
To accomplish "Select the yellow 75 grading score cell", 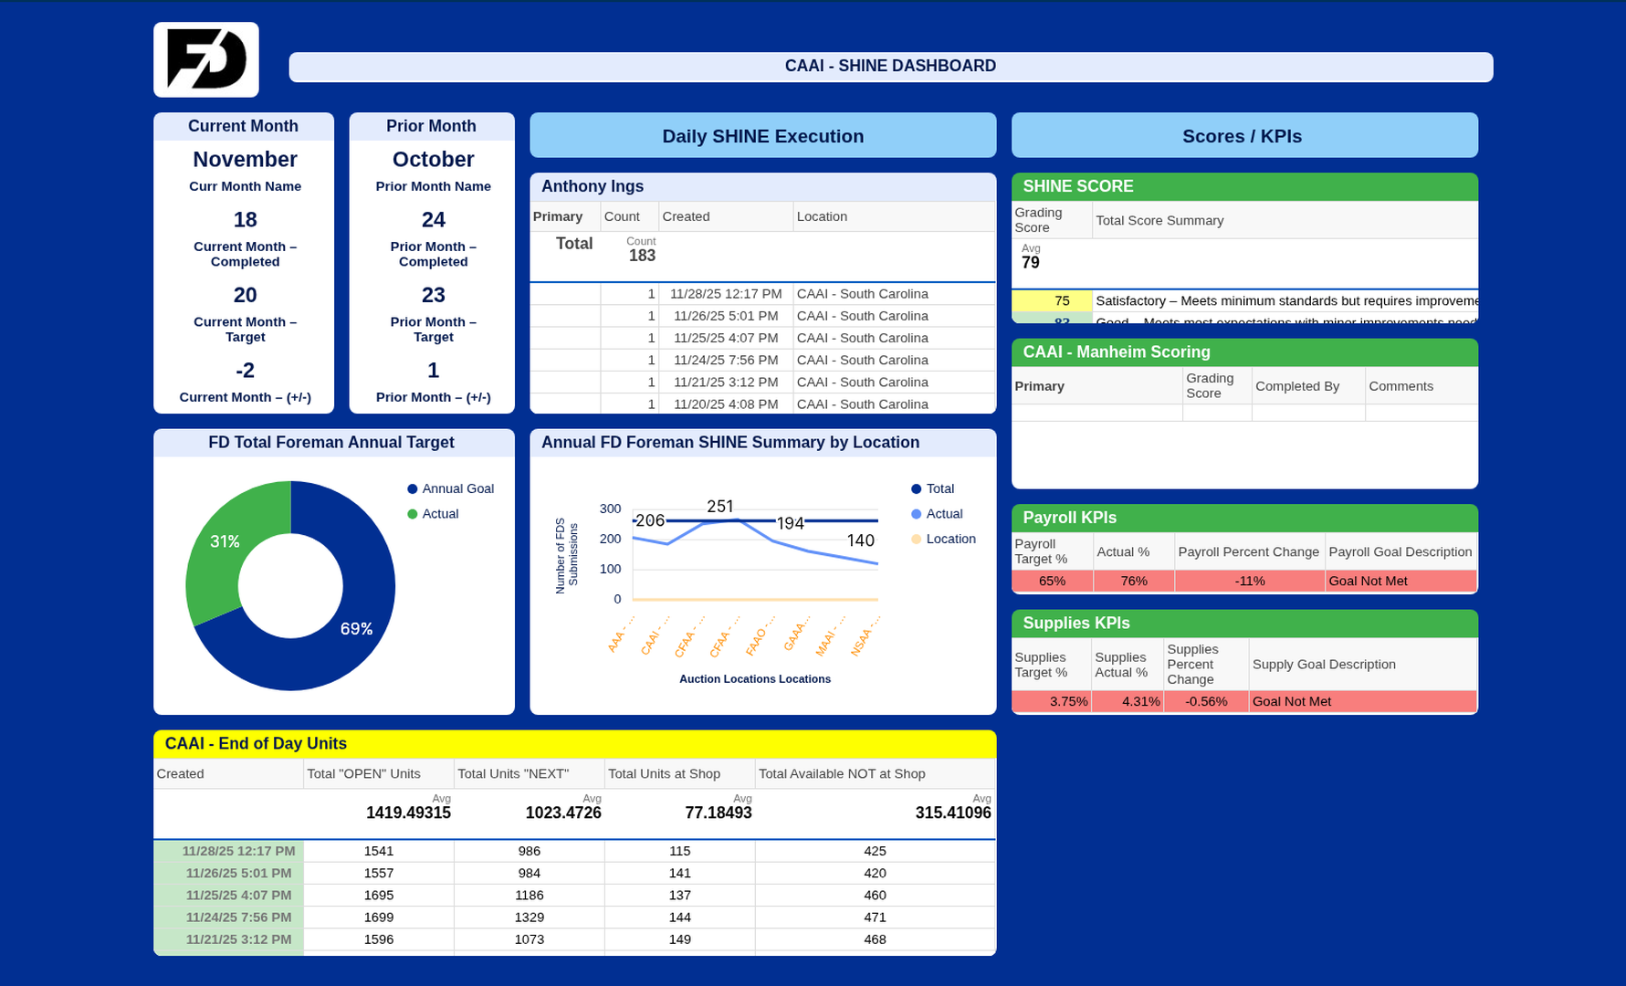I will (1061, 301).
